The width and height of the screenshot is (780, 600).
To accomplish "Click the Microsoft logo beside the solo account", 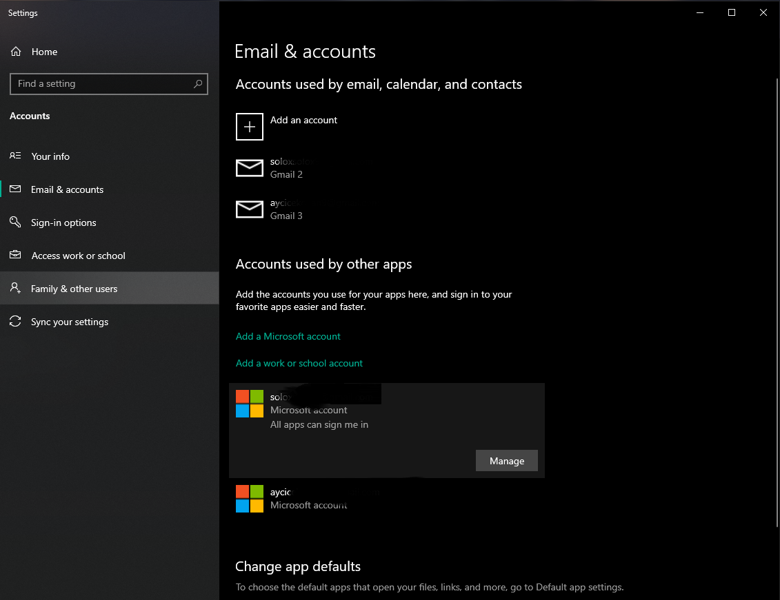I will (x=249, y=403).
